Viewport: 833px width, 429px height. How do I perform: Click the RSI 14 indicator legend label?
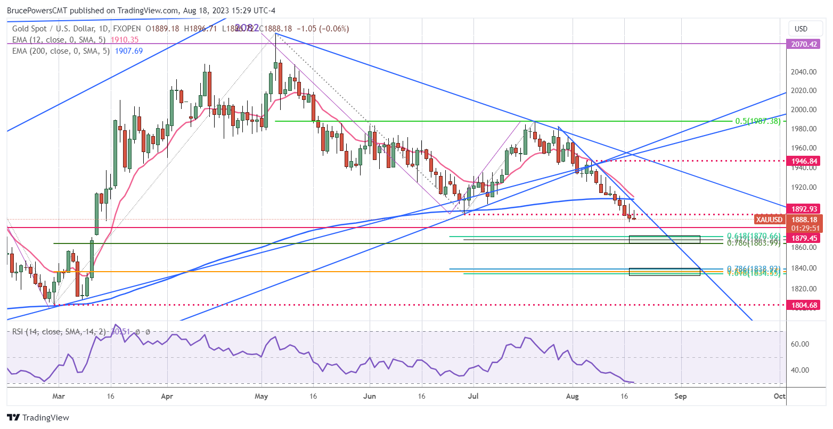[x=59, y=332]
